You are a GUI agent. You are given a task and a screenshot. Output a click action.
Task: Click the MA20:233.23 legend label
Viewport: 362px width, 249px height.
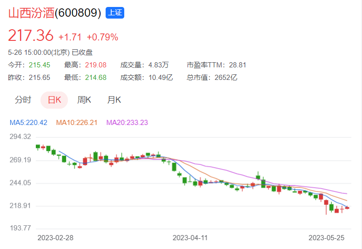click(x=127, y=123)
